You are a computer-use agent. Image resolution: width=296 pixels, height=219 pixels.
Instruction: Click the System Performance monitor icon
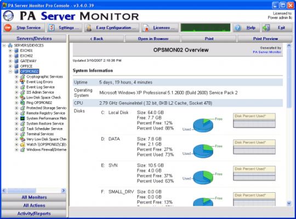(x=22, y=118)
